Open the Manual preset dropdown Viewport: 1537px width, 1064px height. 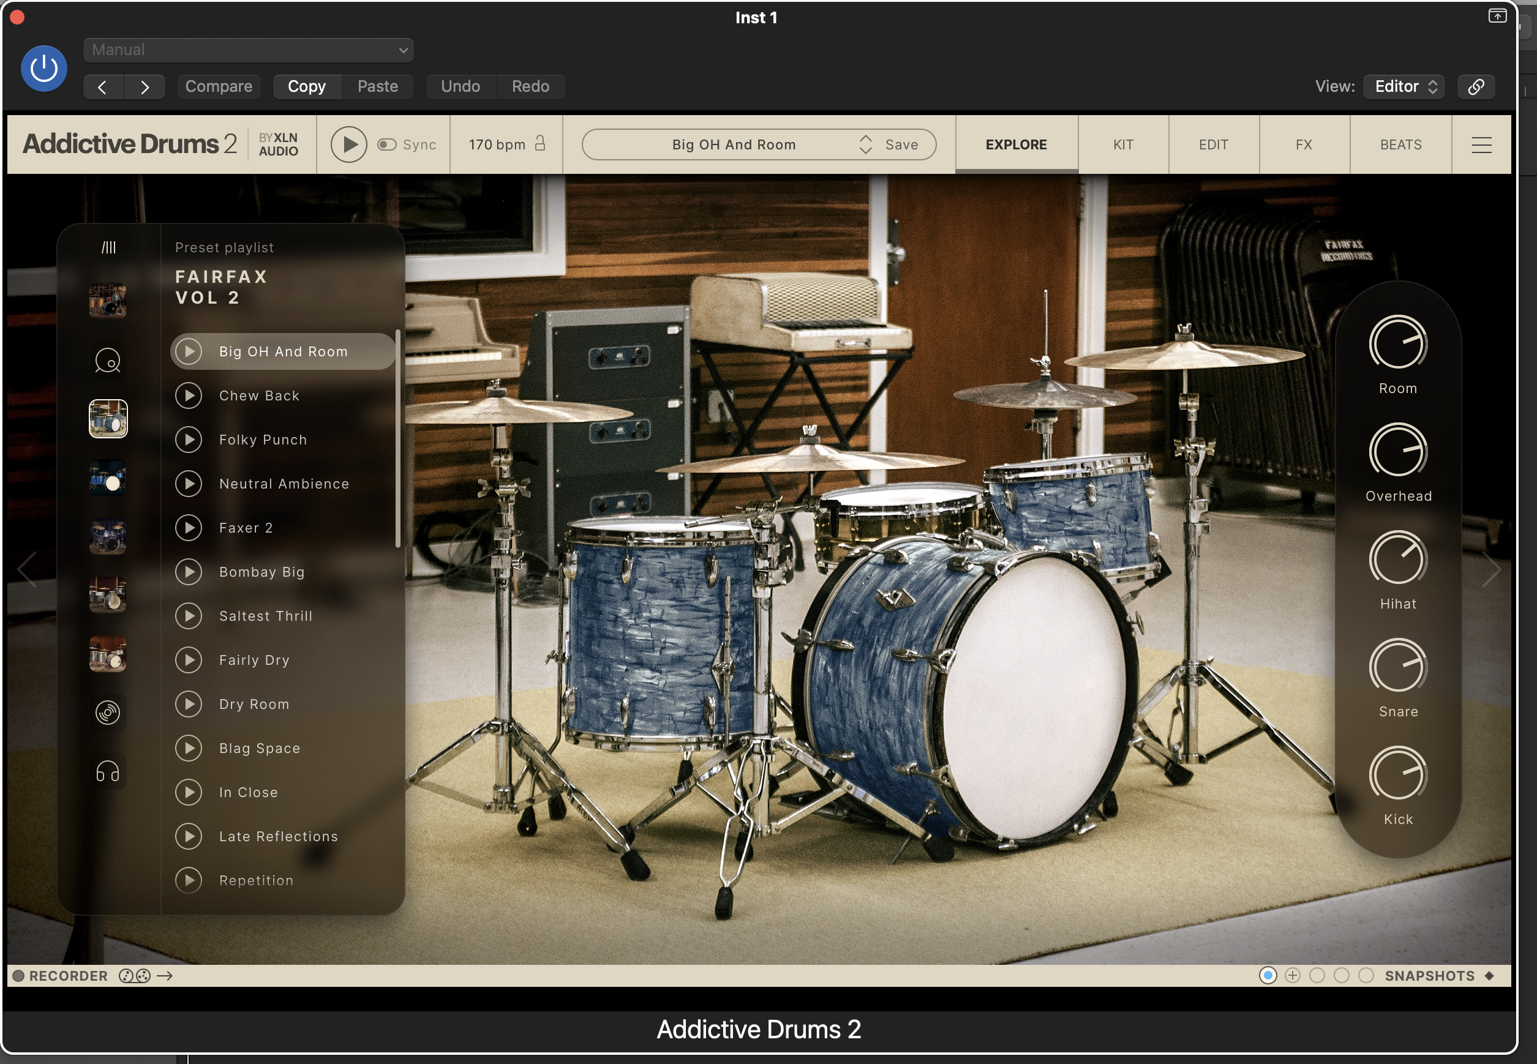248,50
